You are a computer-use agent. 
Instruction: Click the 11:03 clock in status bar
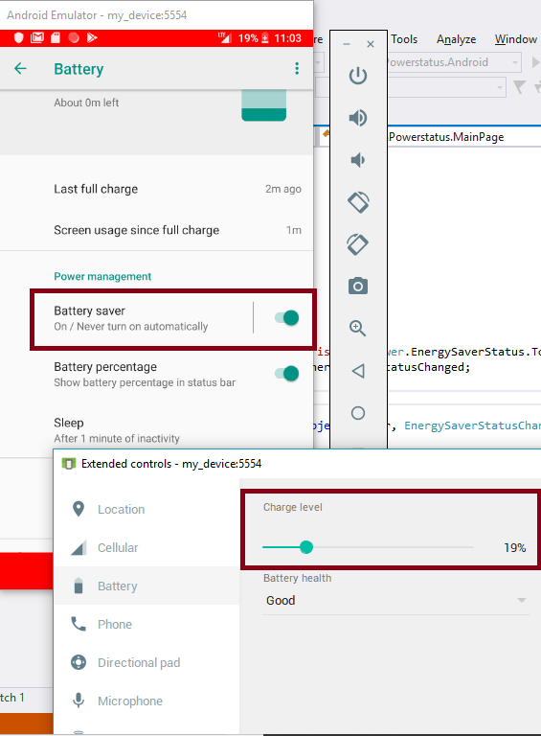coord(287,38)
